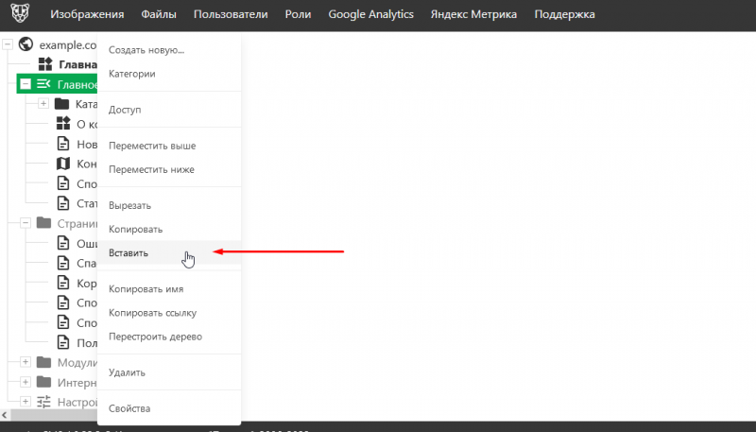Select the main menu icon in green row

(43, 84)
